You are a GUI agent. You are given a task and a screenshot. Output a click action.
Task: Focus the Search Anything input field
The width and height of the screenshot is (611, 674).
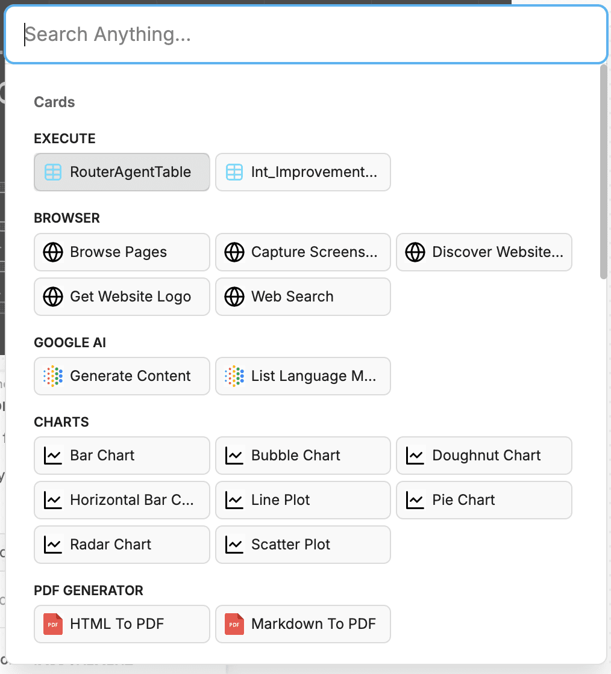pyautogui.click(x=305, y=34)
